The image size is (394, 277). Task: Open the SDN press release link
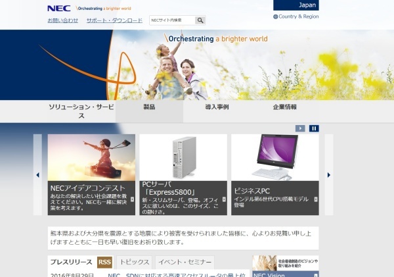177,275
